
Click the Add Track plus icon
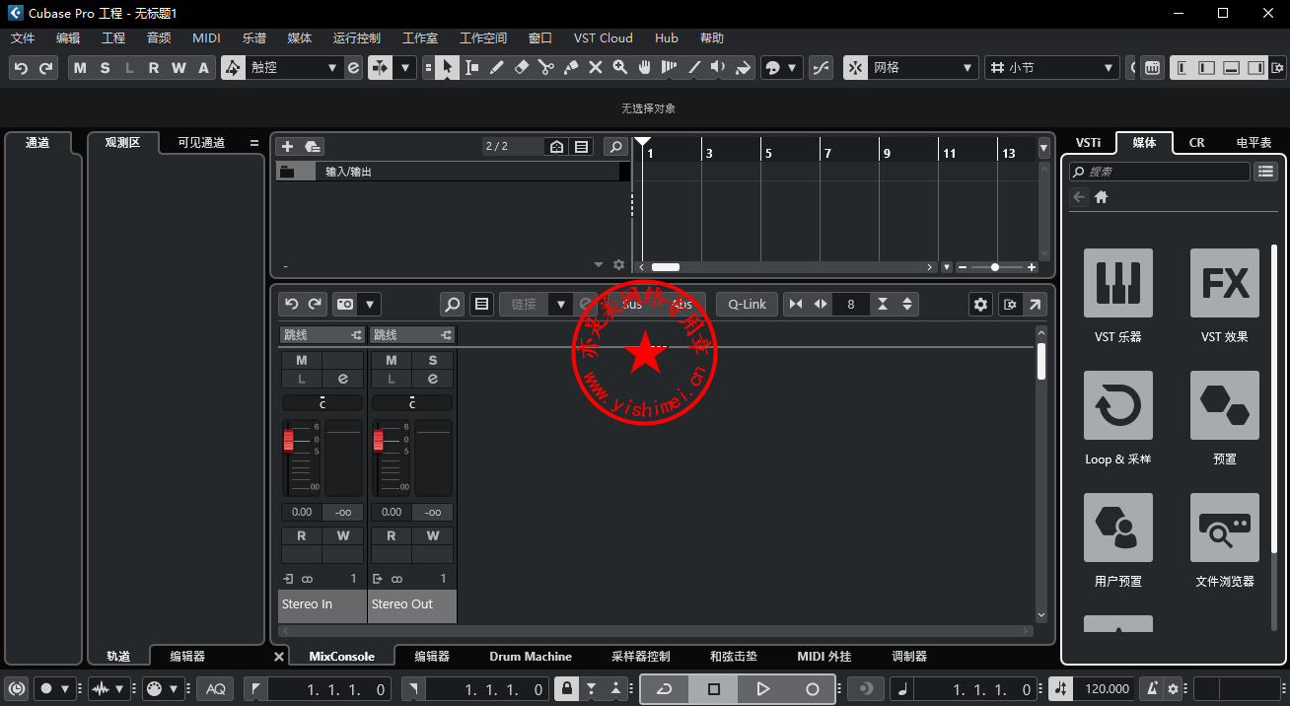point(288,147)
